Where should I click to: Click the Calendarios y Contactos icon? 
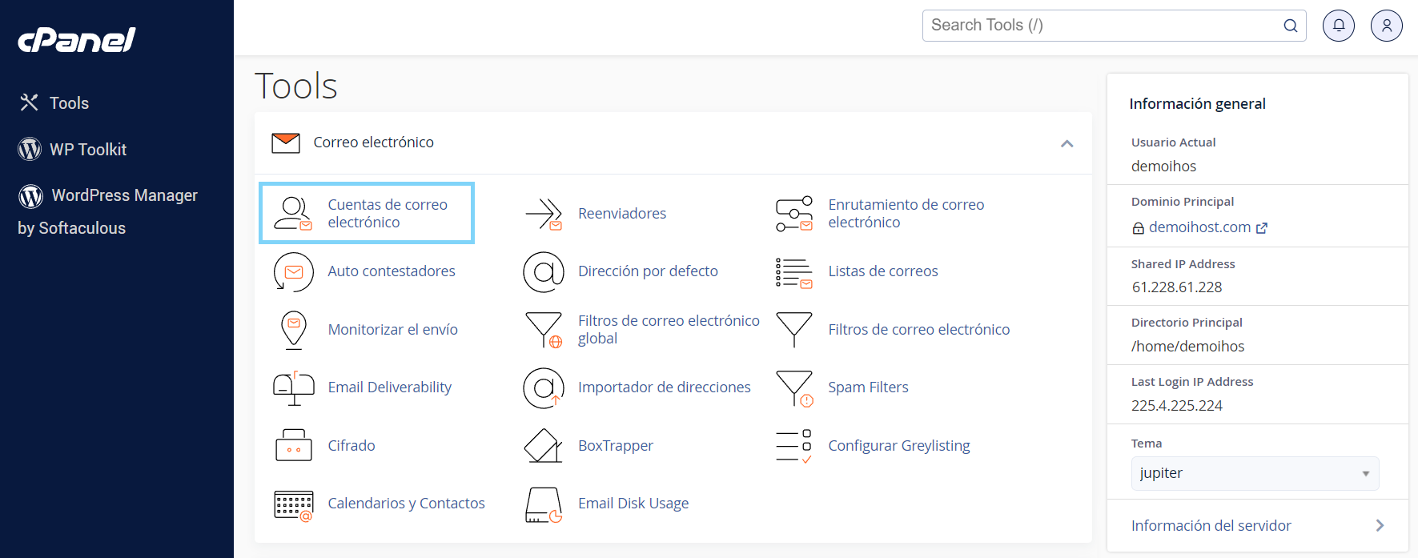(293, 504)
